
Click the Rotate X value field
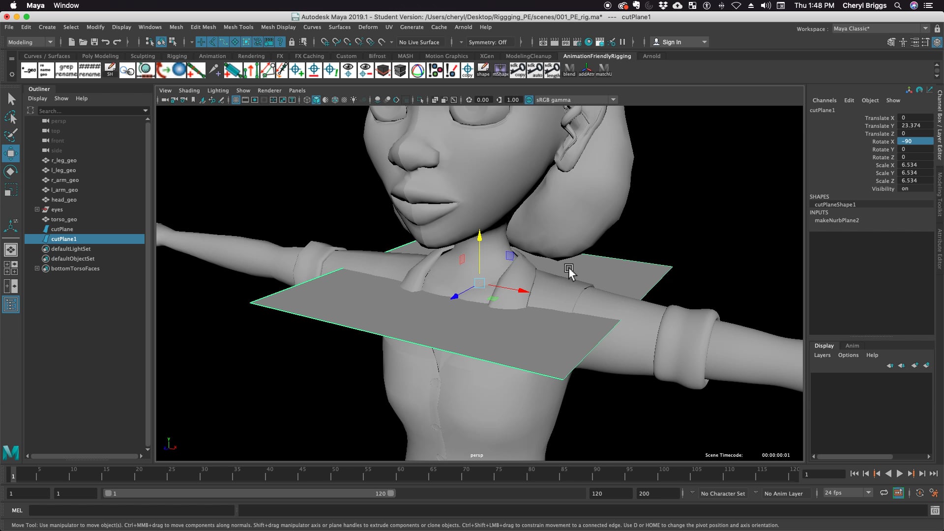(x=915, y=141)
